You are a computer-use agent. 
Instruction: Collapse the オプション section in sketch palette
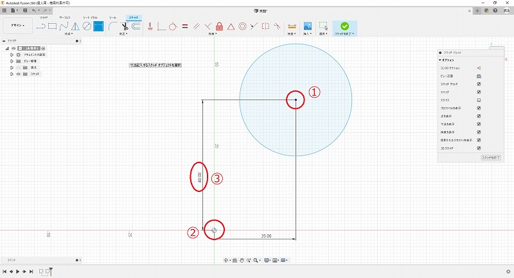(441, 60)
